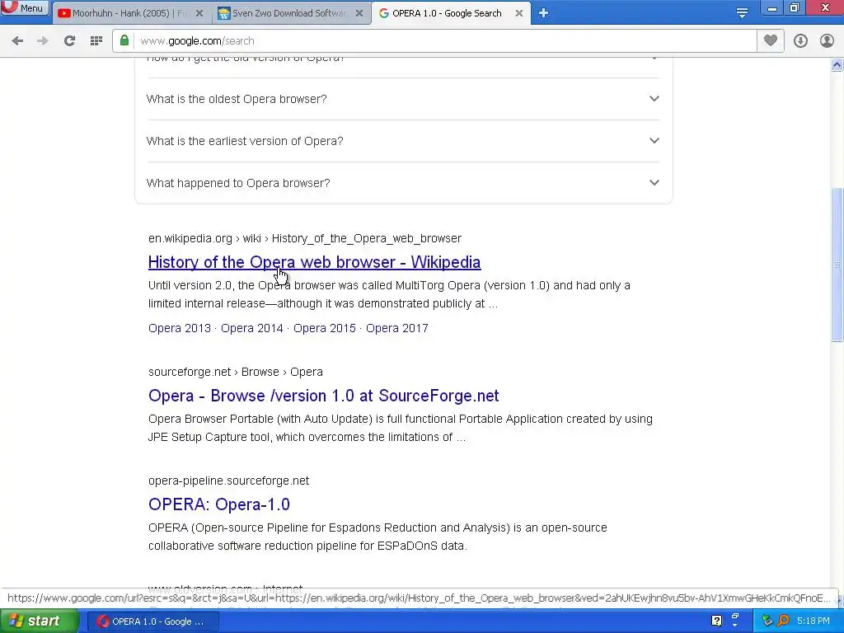The width and height of the screenshot is (844, 633).
Task: Open the 'OPERA: Opera-1.0' result
Action: click(x=219, y=504)
